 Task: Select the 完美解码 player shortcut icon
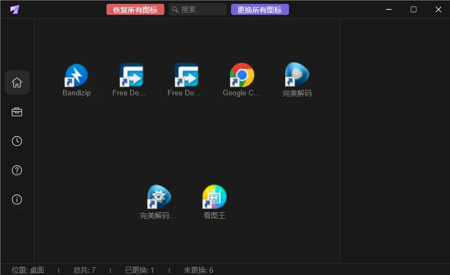(x=297, y=74)
